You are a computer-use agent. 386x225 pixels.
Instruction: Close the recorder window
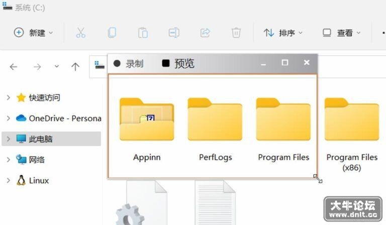[307, 62]
